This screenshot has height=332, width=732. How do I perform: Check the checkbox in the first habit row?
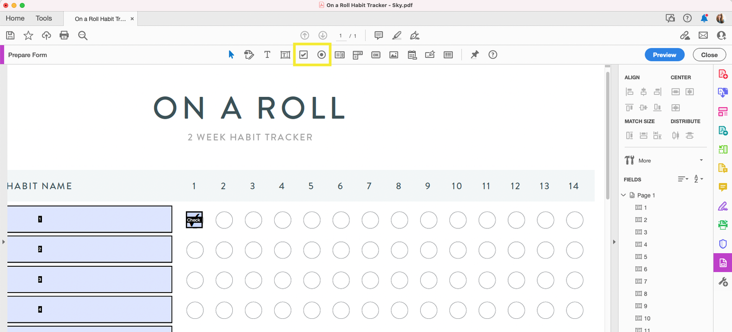[194, 220]
